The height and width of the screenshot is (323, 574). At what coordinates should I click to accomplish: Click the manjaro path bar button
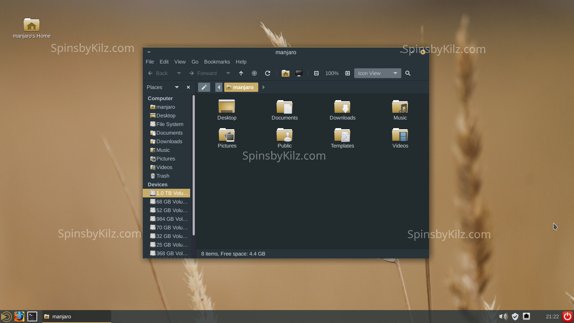tap(241, 87)
